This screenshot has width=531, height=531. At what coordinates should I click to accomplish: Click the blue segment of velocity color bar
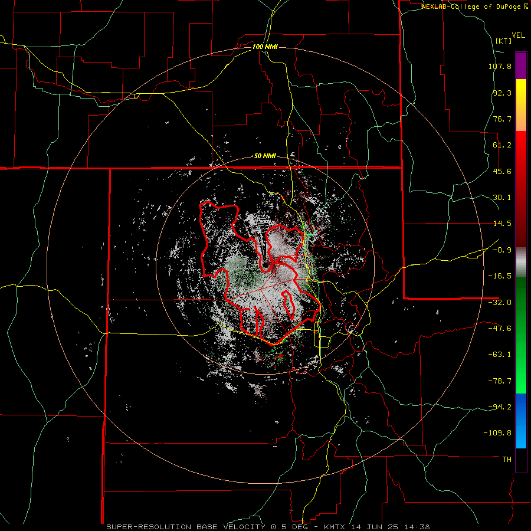point(521,421)
